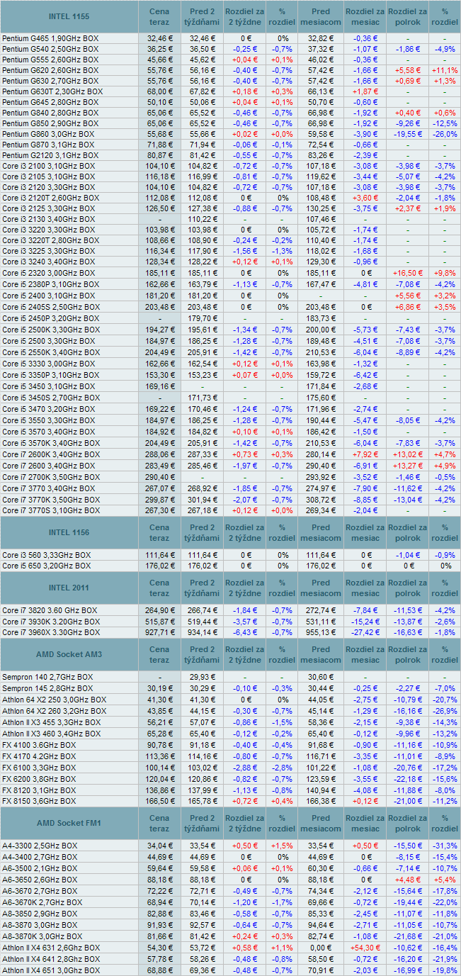The height and width of the screenshot is (976, 461).
Task: Click the +16,50 € half-year difference value
Action: [408, 272]
